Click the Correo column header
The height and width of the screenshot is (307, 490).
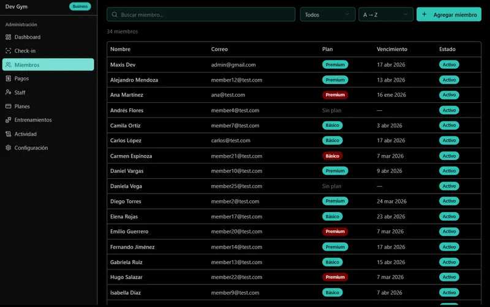pyautogui.click(x=219, y=49)
